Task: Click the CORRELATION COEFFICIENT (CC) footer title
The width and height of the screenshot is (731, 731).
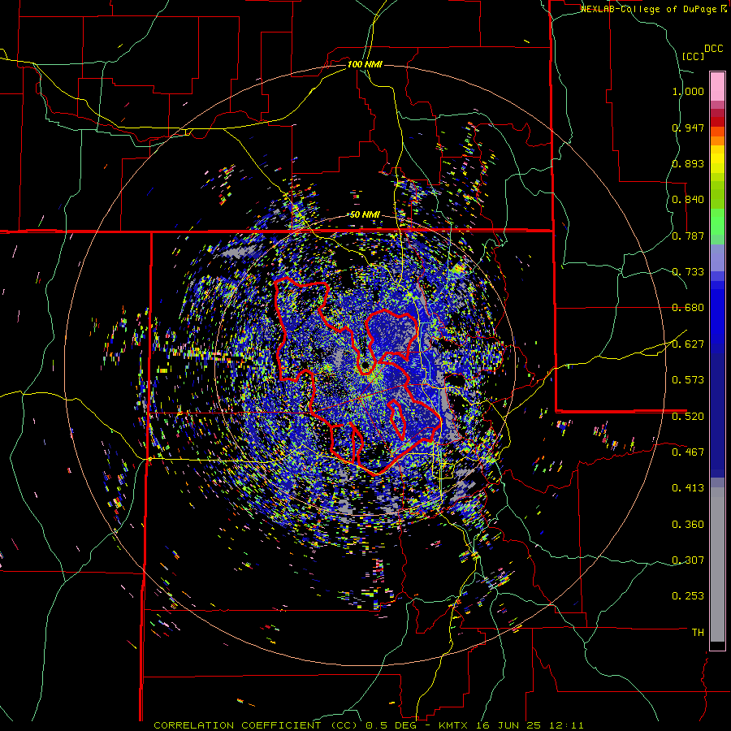Action: [x=256, y=725]
